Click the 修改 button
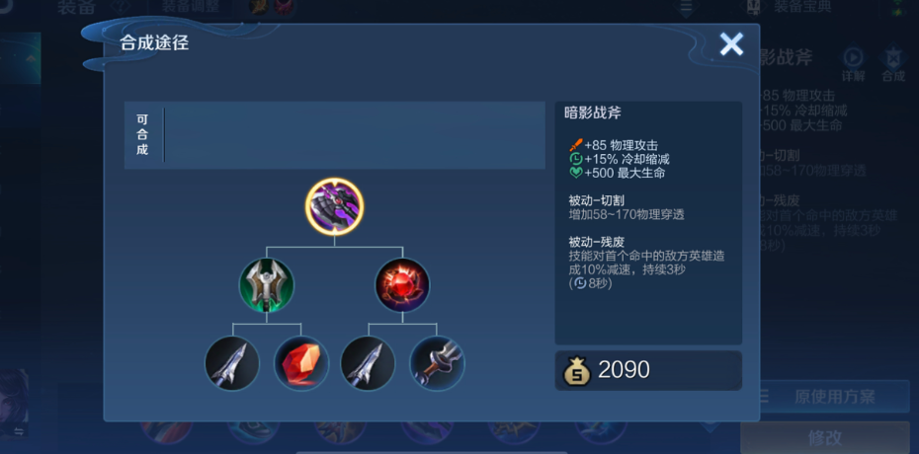Screen dimensions: 919x454 pyautogui.click(x=825, y=437)
